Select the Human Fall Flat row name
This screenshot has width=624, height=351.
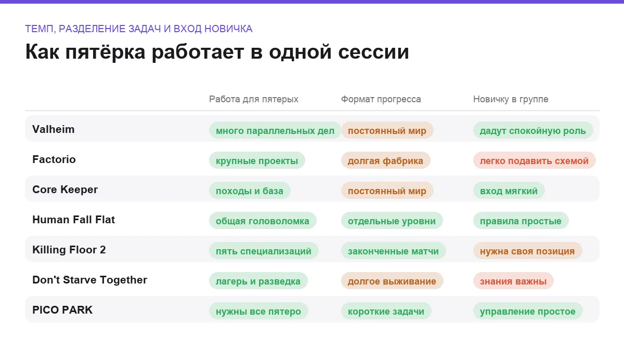pos(74,220)
